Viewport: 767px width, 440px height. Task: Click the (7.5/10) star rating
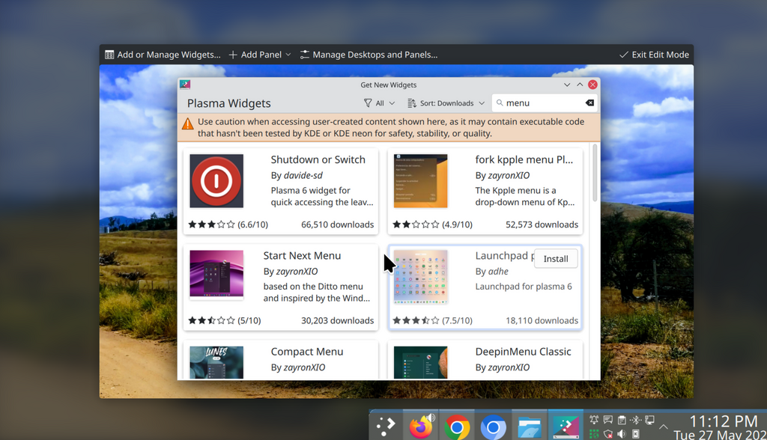(x=433, y=321)
